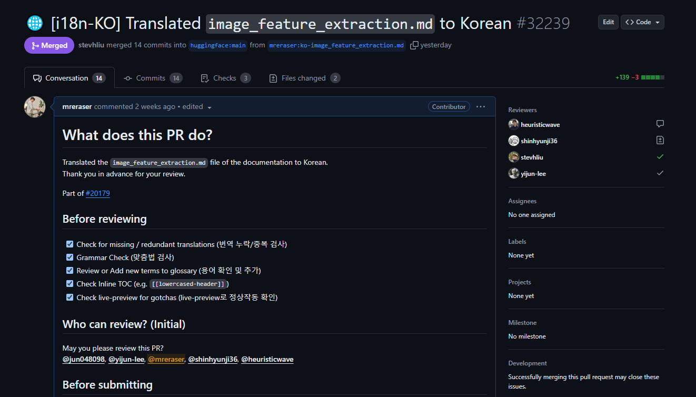
Task: Click the @jun048098 mention
Action: click(x=84, y=359)
